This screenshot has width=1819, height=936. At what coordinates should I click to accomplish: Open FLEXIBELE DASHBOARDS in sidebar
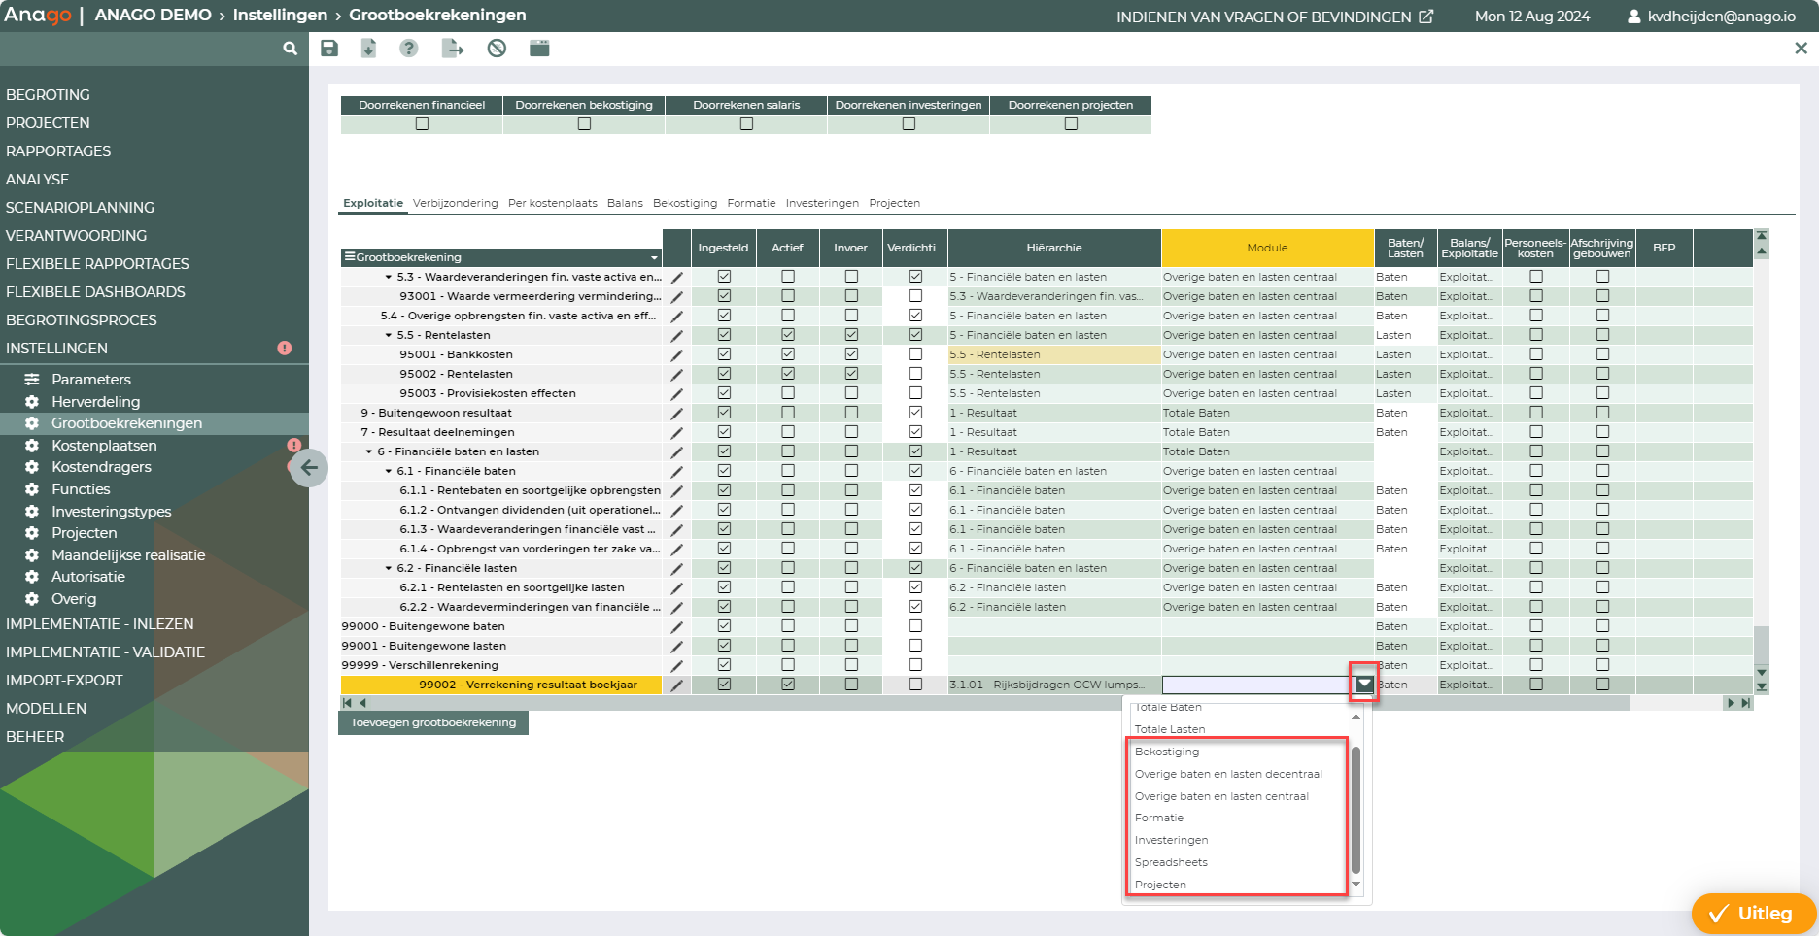point(95,291)
